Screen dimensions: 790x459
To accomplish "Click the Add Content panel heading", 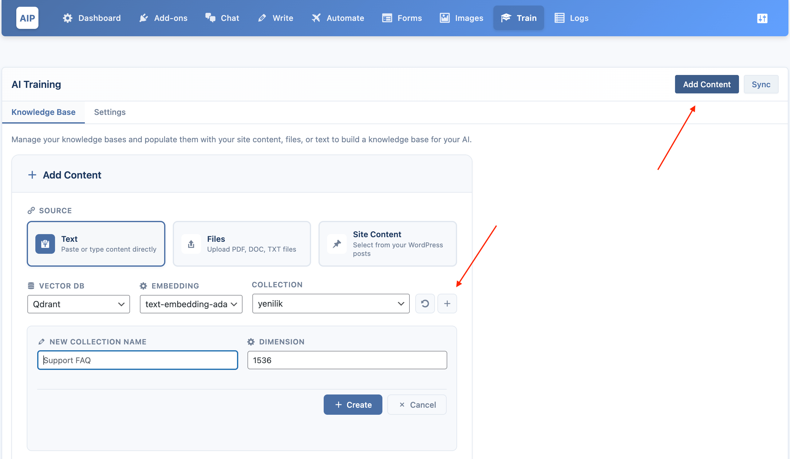I will [x=72, y=175].
